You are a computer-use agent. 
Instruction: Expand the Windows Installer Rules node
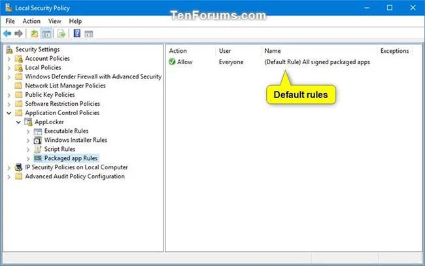coord(28,141)
